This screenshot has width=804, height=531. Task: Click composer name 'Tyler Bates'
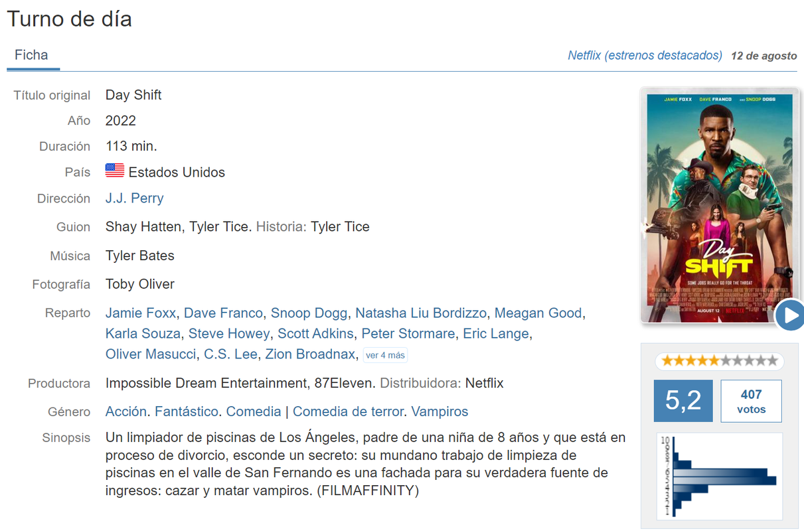[x=140, y=256]
